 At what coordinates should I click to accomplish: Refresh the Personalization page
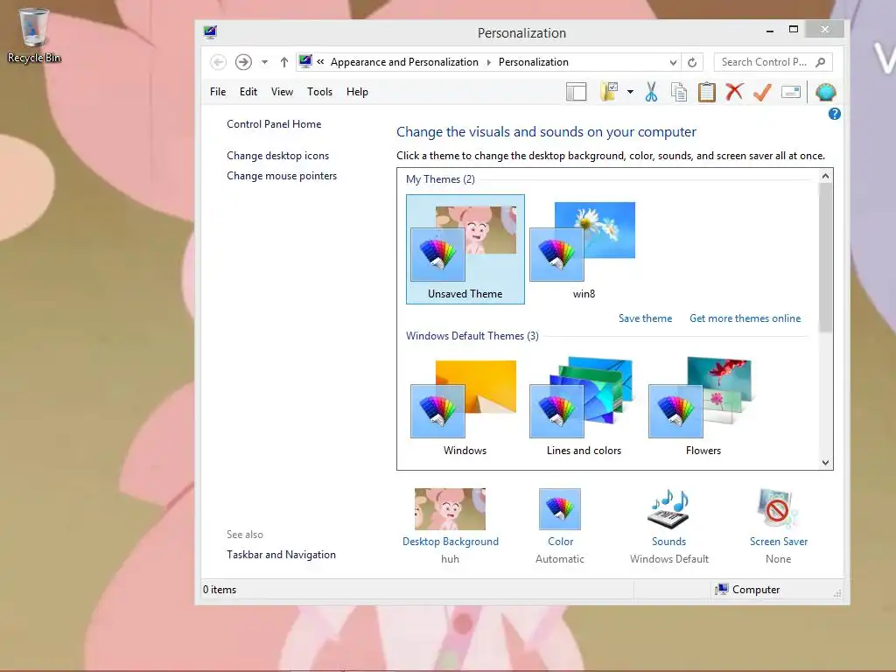point(692,62)
